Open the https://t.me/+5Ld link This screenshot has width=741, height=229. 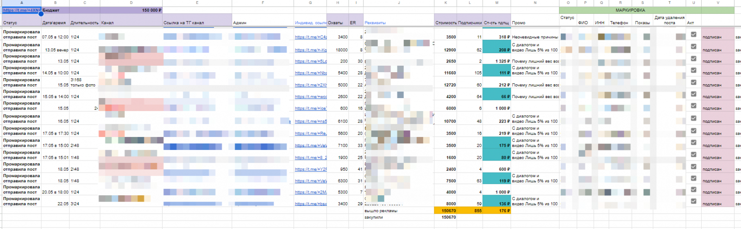click(x=311, y=61)
